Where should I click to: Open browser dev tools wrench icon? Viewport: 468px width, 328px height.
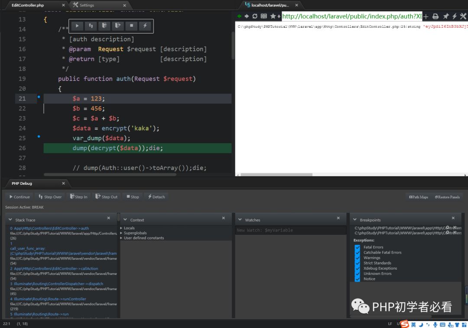(463, 16)
